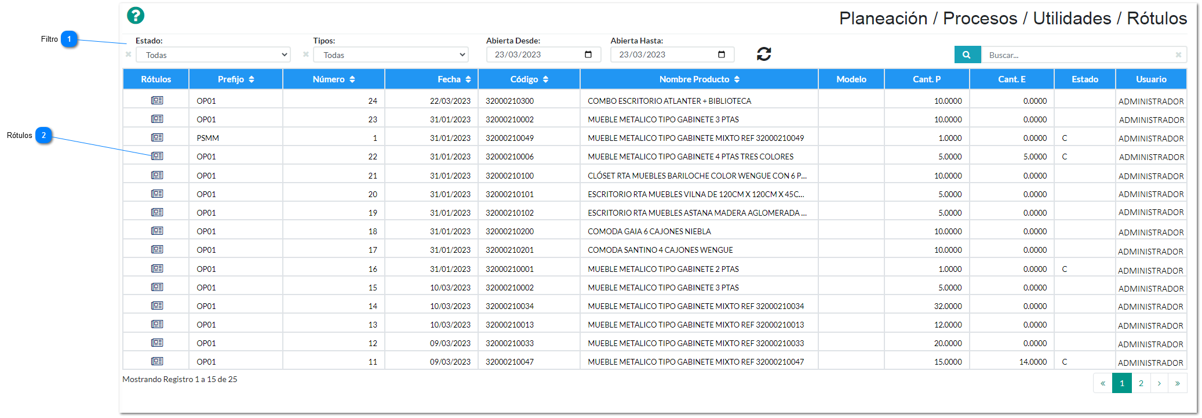Open rótulo icon for OP01 number 13
The height and width of the screenshot is (418, 1202).
pos(157,324)
